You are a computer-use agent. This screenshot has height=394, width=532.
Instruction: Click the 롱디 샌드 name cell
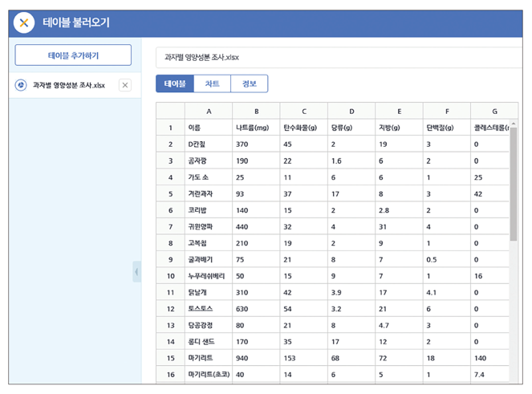(x=209, y=342)
